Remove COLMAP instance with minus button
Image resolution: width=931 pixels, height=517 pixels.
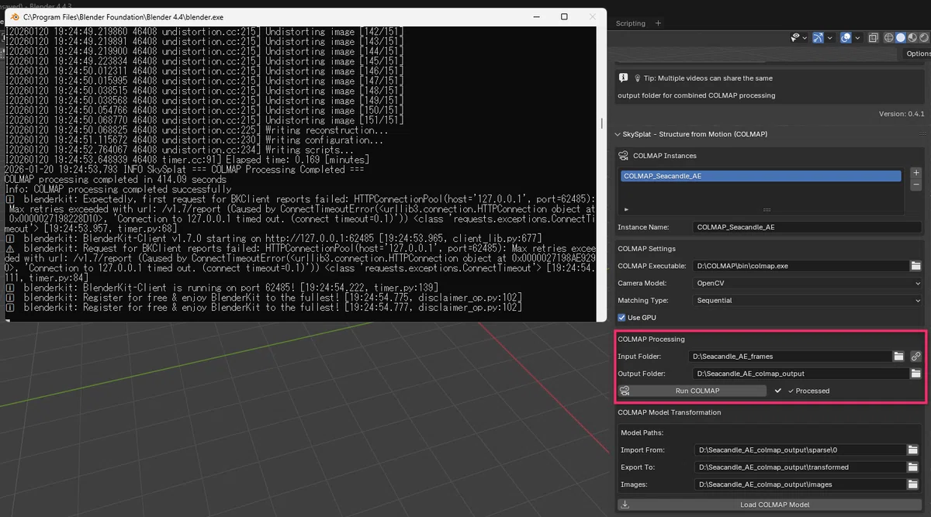pyautogui.click(x=915, y=185)
